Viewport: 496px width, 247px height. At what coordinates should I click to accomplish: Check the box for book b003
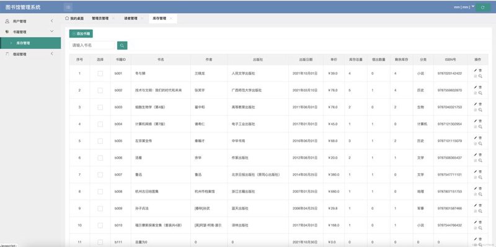tap(100, 107)
